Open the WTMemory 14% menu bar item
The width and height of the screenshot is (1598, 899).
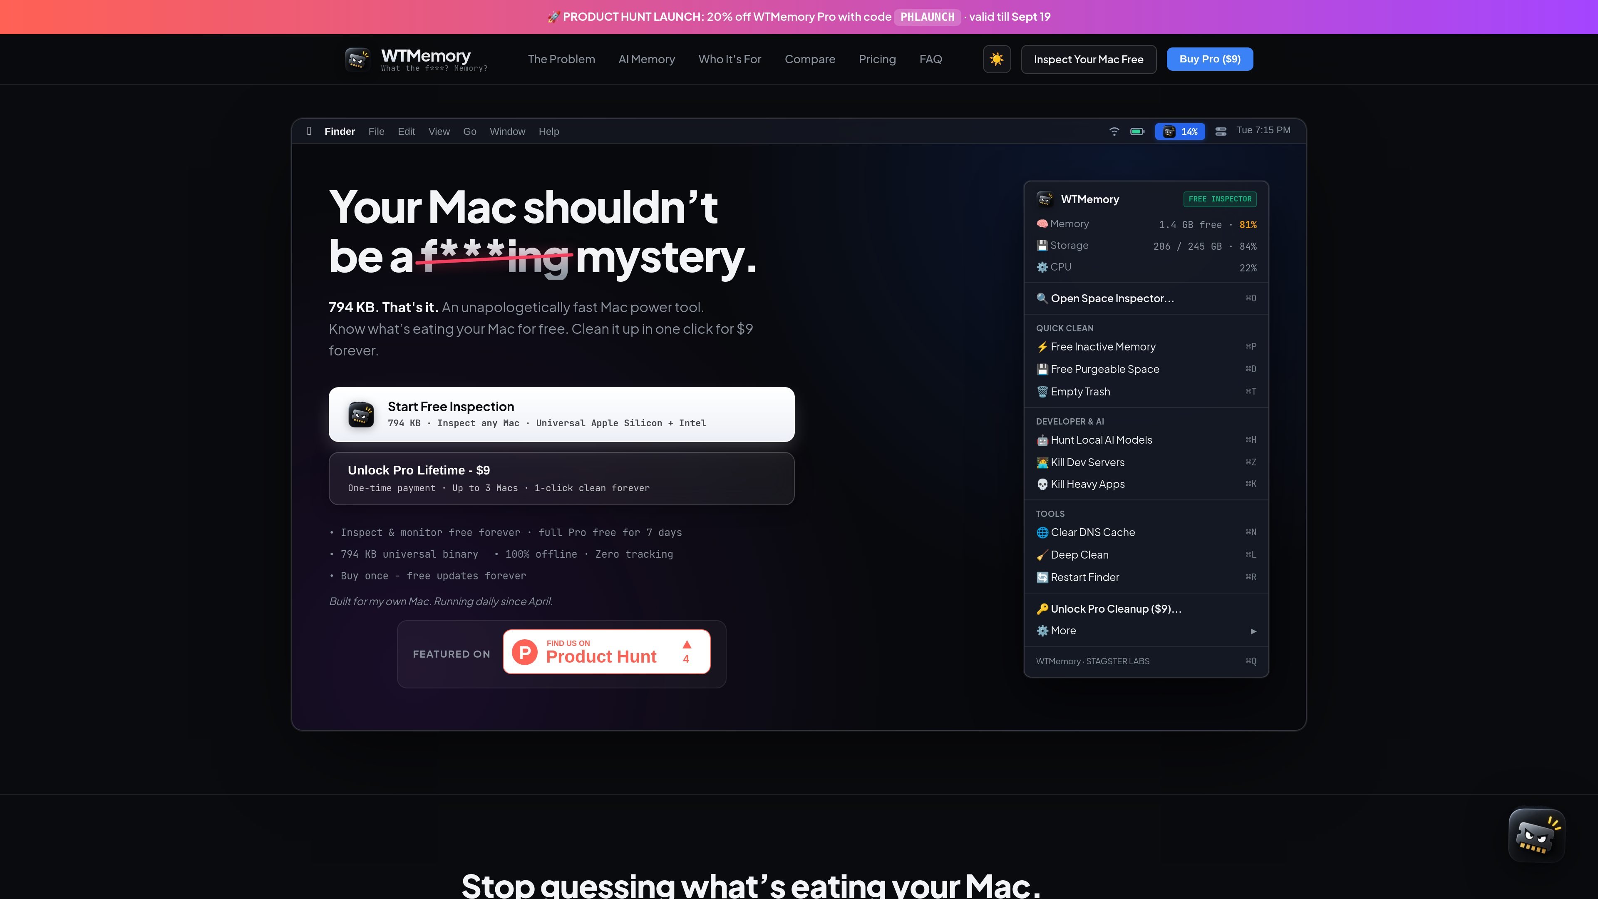point(1180,132)
